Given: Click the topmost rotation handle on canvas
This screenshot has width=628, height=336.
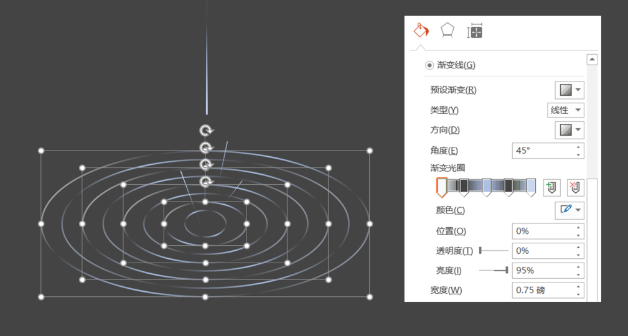Looking at the screenshot, I should (206, 130).
